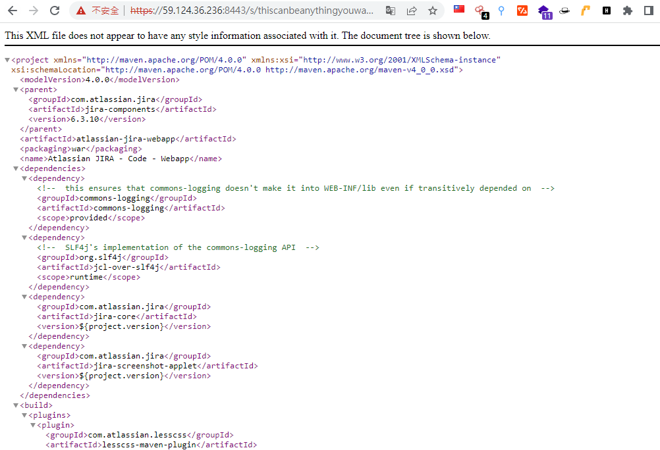Click the modelVersion 4.0.0 line

(99, 80)
